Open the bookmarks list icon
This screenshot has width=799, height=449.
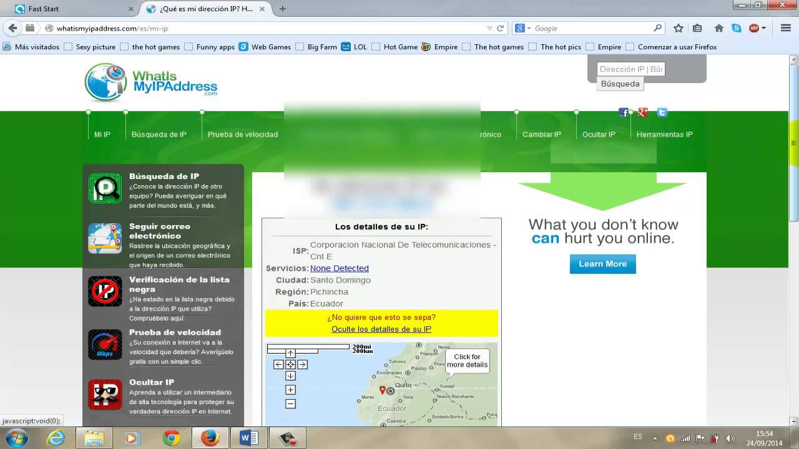(697, 28)
